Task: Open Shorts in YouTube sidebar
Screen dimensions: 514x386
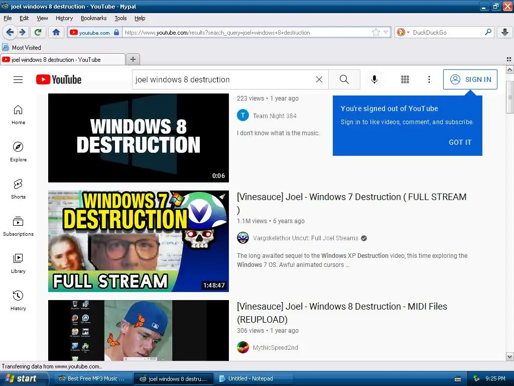Action: point(19,189)
